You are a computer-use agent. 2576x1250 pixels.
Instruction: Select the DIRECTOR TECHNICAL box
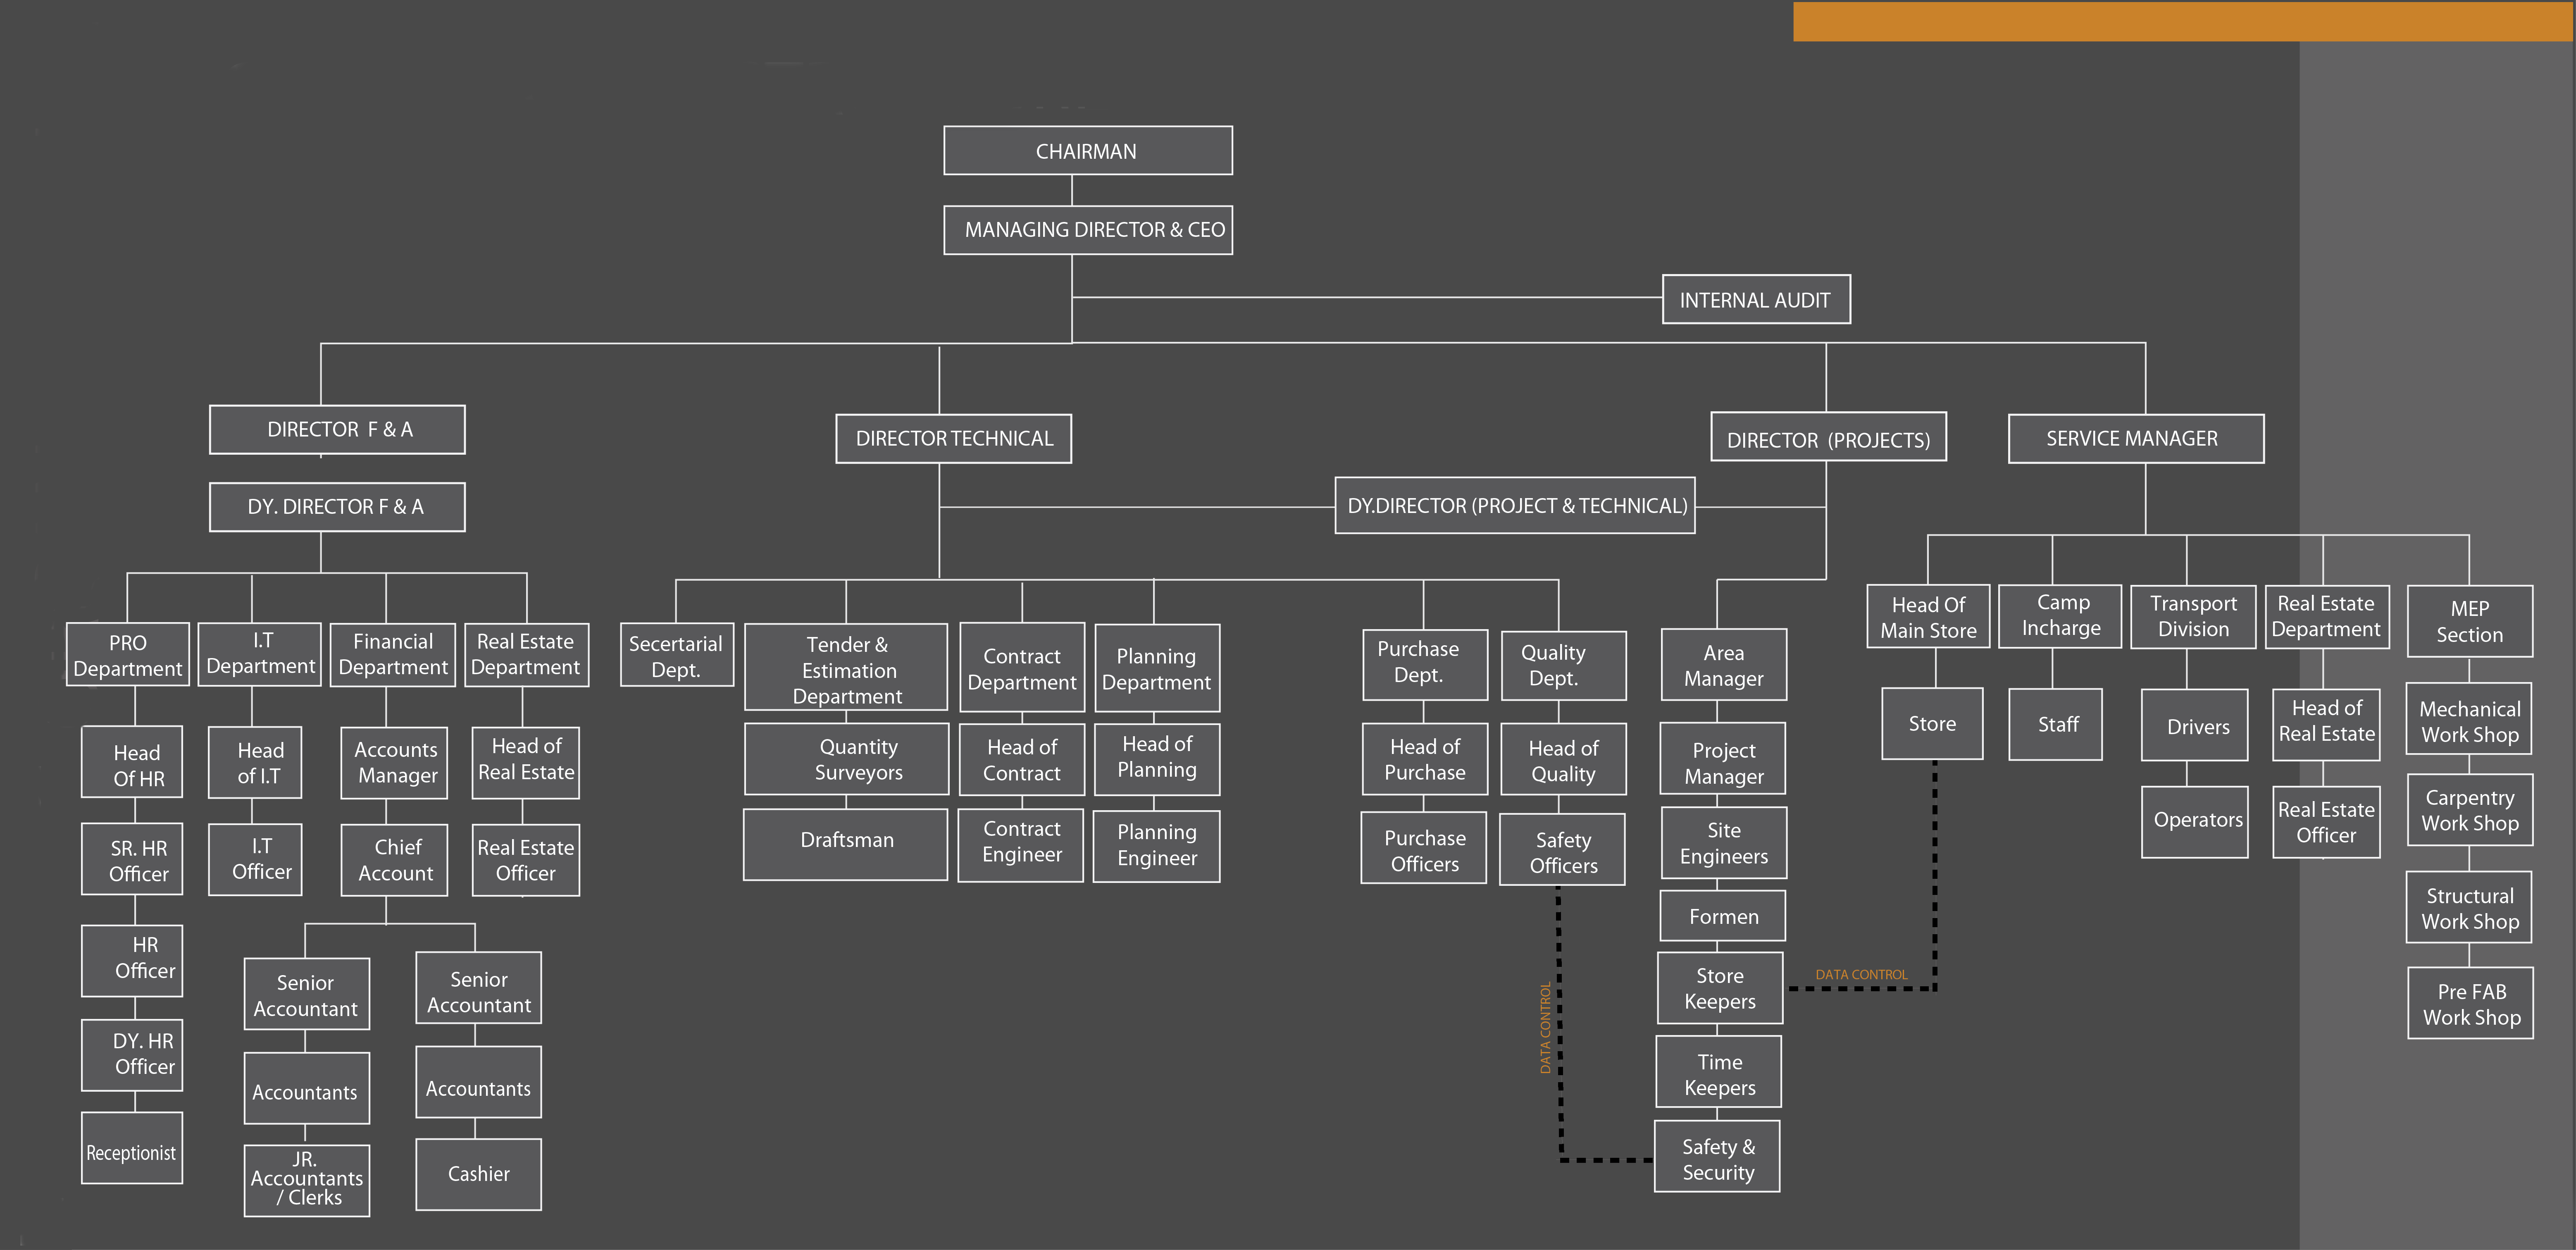(954, 439)
